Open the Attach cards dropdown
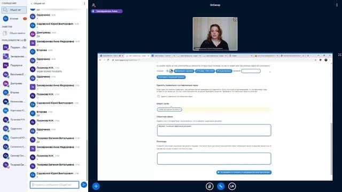The image size is (342, 192). click(x=169, y=109)
